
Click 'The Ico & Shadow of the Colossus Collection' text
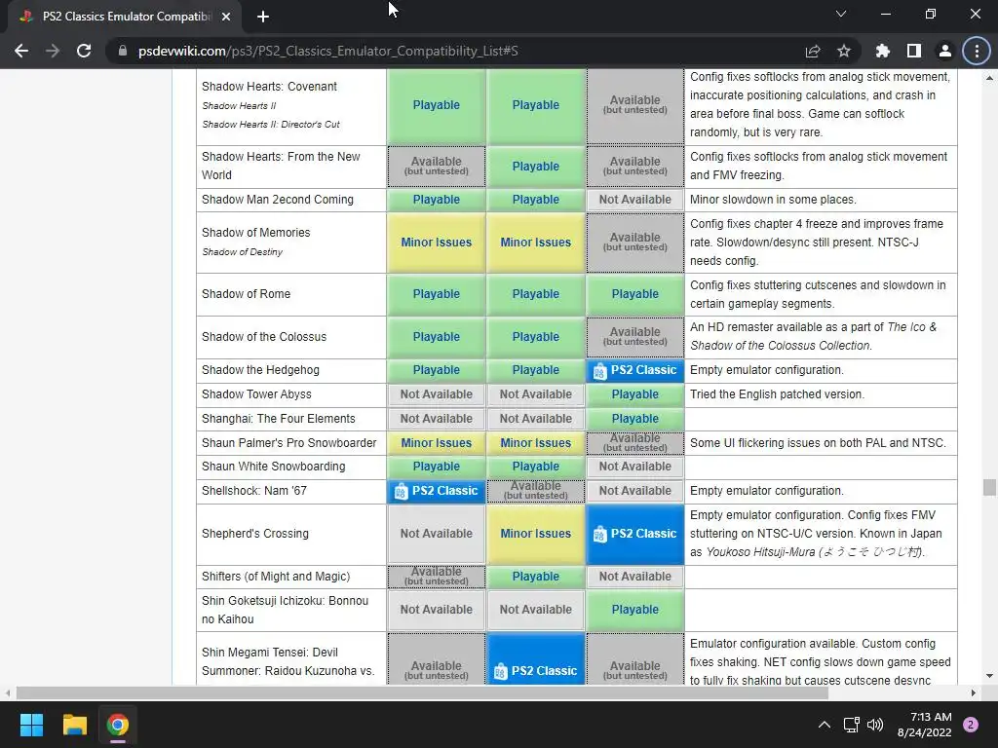tap(814, 336)
